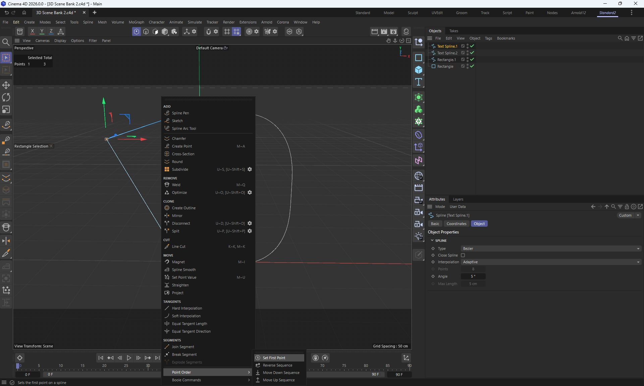Click the Custom button in Attributes
Image resolution: width=644 pixels, height=386 pixels.
click(x=625, y=215)
